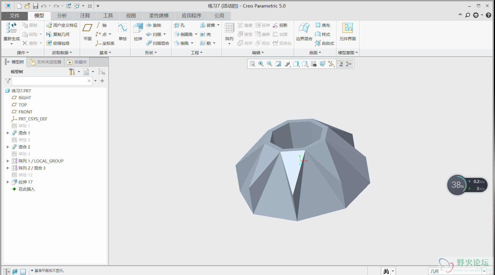
Task: Open the 模型意图 group dropdown
Action: click(x=348, y=53)
